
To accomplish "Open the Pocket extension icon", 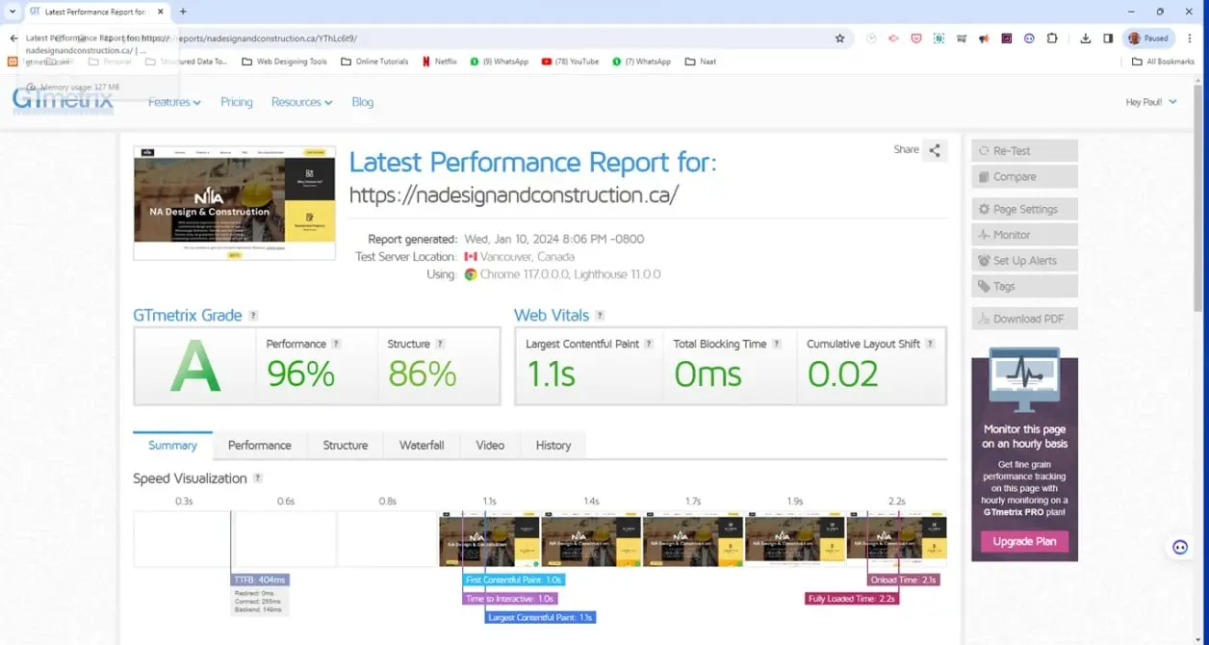I will pyautogui.click(x=915, y=39).
